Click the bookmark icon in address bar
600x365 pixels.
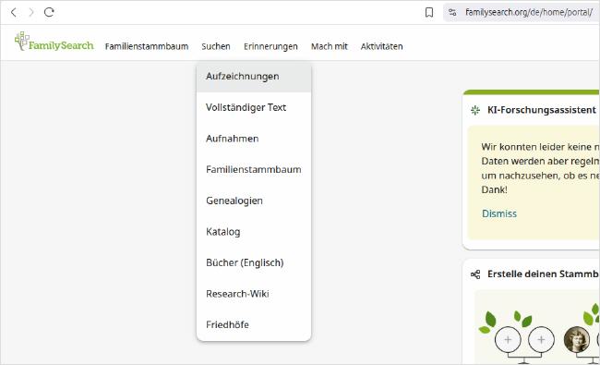coord(429,12)
